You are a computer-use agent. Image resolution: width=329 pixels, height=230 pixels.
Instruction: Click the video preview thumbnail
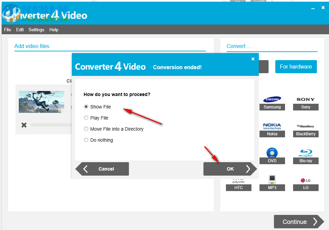(x=41, y=102)
